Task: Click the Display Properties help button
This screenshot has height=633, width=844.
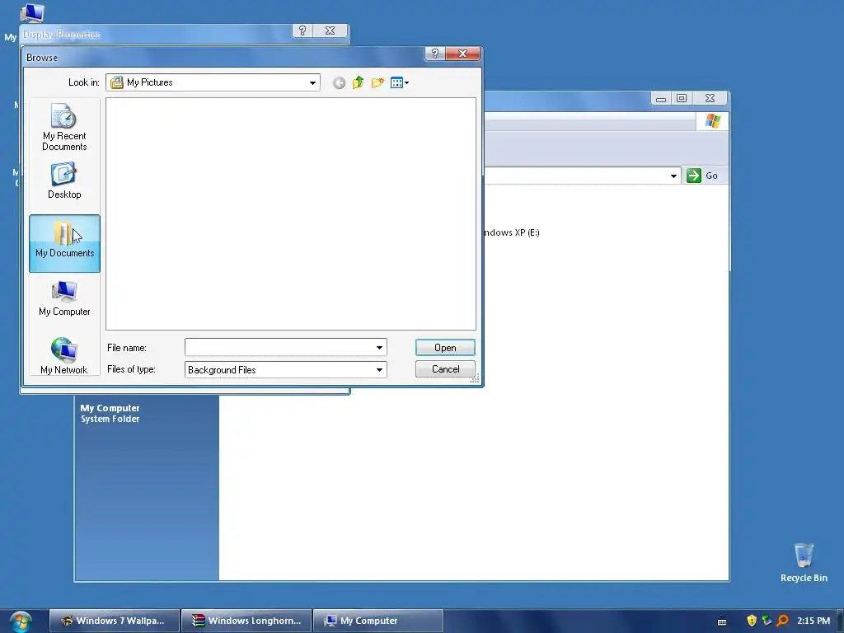Action: coord(302,30)
